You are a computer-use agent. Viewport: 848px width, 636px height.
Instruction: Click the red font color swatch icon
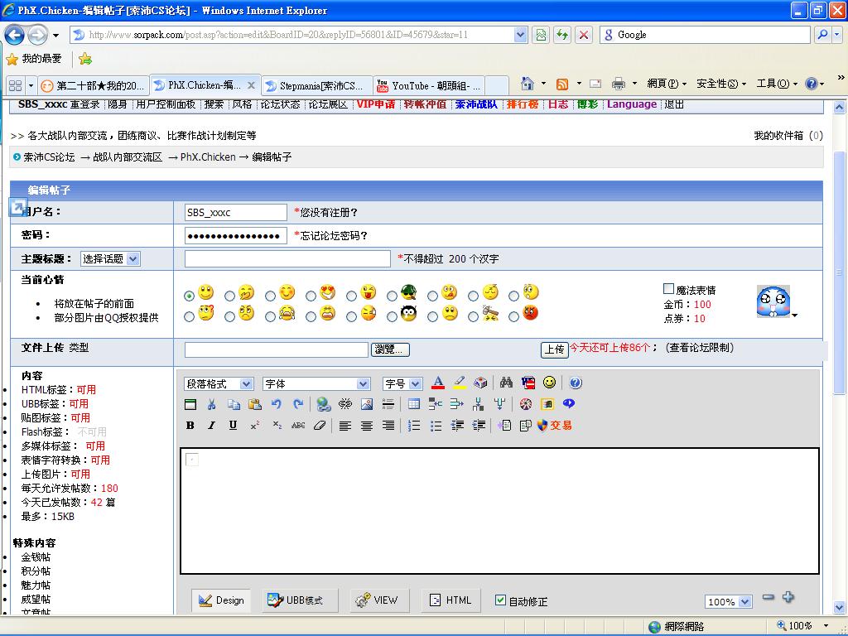click(x=438, y=383)
